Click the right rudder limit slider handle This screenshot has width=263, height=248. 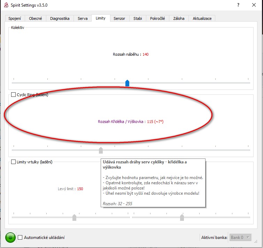coord(182,217)
